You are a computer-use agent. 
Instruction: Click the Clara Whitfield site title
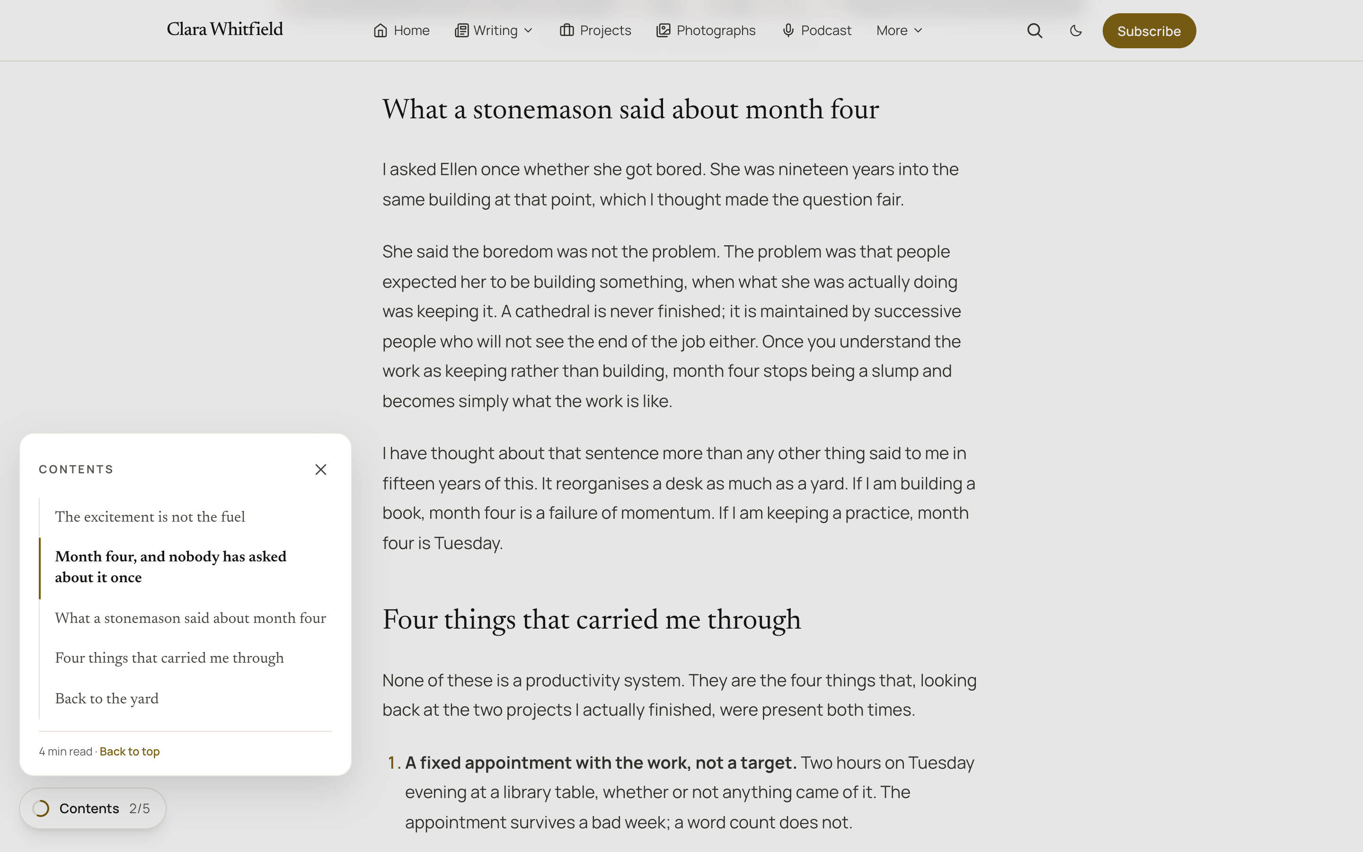[x=225, y=29]
